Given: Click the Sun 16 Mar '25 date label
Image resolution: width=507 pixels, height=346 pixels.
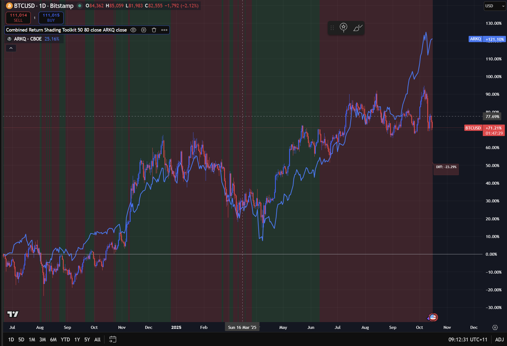Looking at the screenshot, I should [x=242, y=327].
